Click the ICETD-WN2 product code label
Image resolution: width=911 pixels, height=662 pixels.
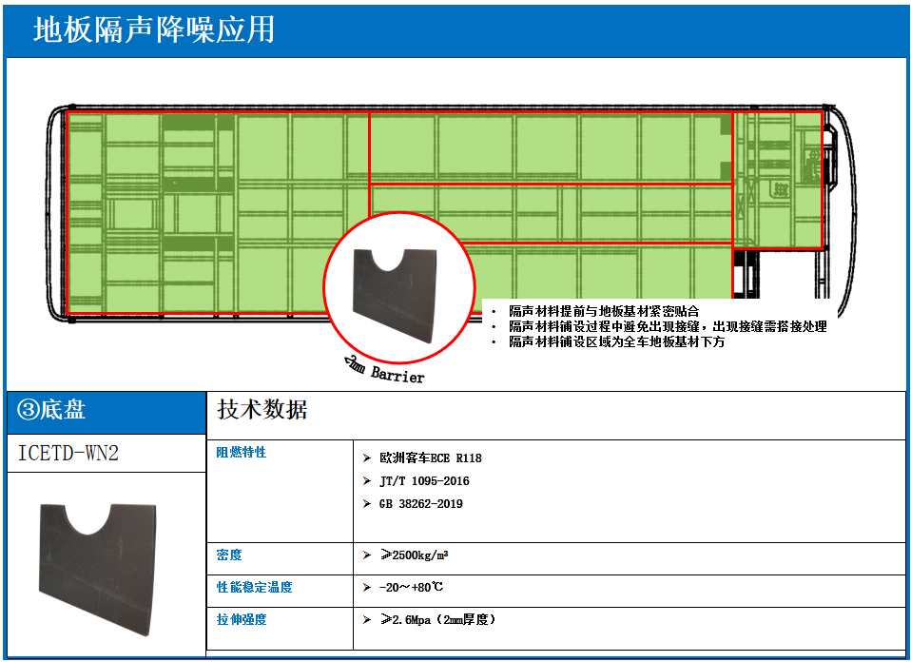(68, 454)
